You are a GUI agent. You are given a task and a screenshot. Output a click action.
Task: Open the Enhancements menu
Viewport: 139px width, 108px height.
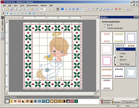click(x=32, y=5)
